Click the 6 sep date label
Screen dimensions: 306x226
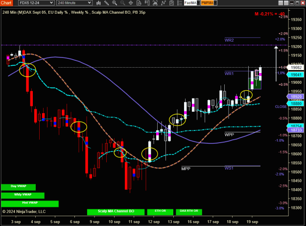pyautogui.click(x=75, y=222)
